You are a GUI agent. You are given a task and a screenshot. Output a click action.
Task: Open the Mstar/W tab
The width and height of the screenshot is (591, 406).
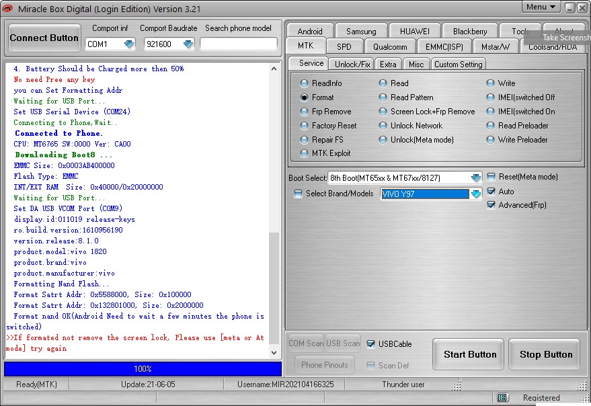click(x=496, y=47)
